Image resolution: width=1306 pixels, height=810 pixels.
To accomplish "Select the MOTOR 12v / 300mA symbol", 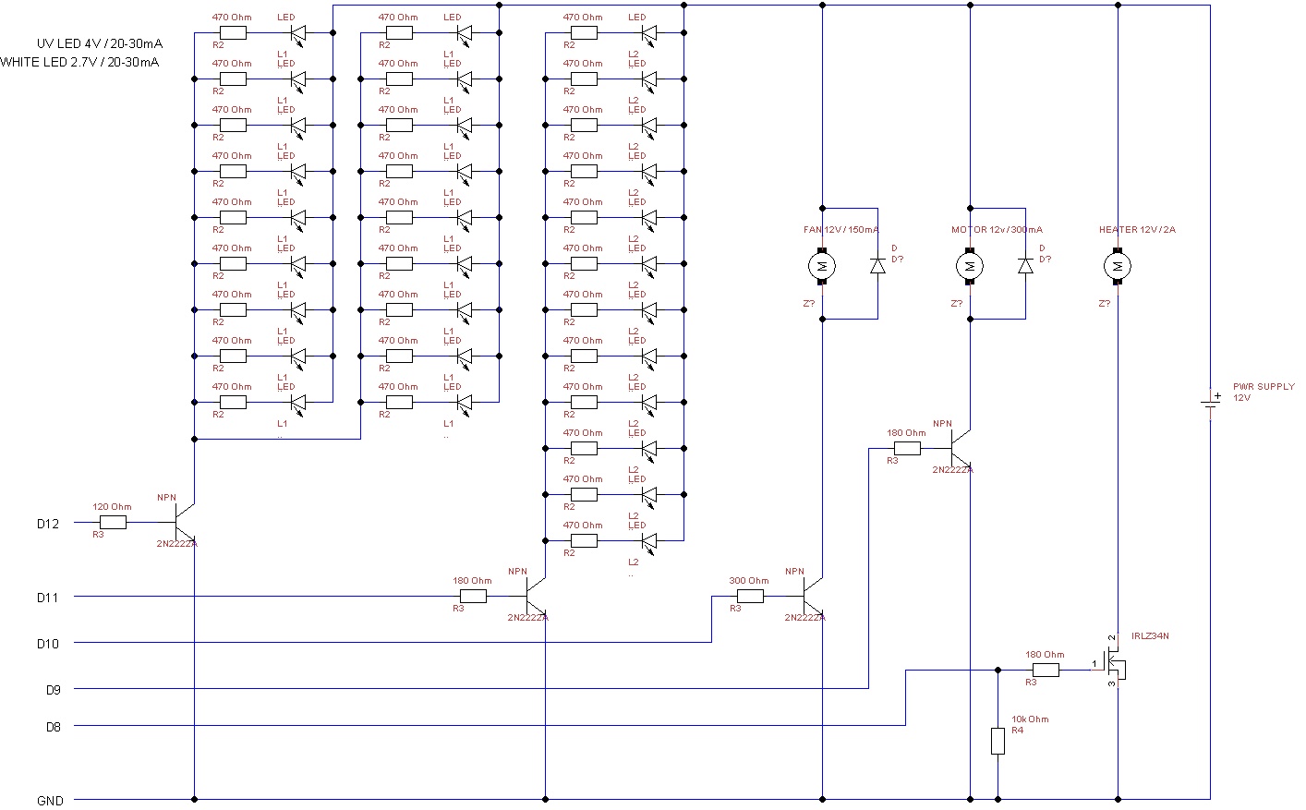I will point(970,267).
